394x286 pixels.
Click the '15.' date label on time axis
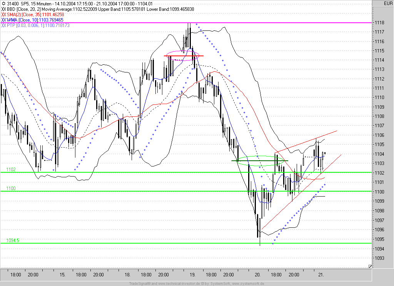point(62,275)
